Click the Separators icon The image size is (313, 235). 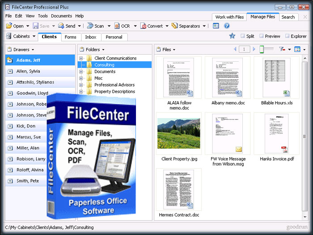pyautogui.click(x=175, y=26)
